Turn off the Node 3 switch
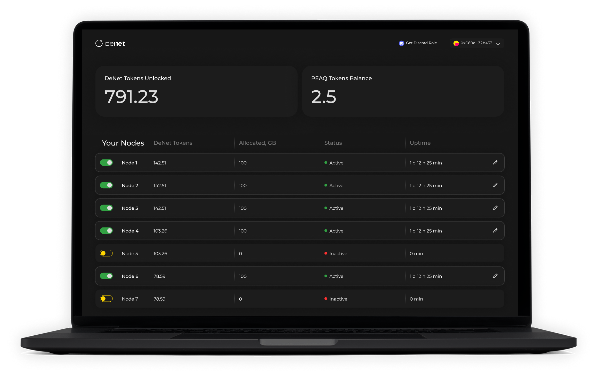The height and width of the screenshot is (382, 600). (106, 208)
